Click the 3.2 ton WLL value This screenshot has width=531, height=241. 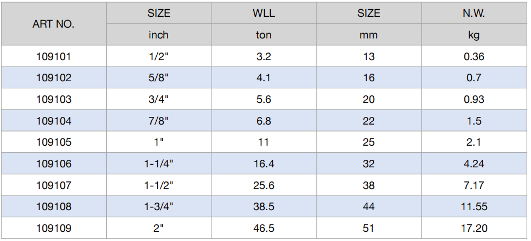264,56
